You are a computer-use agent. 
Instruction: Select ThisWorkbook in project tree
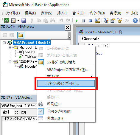(x=31, y=57)
